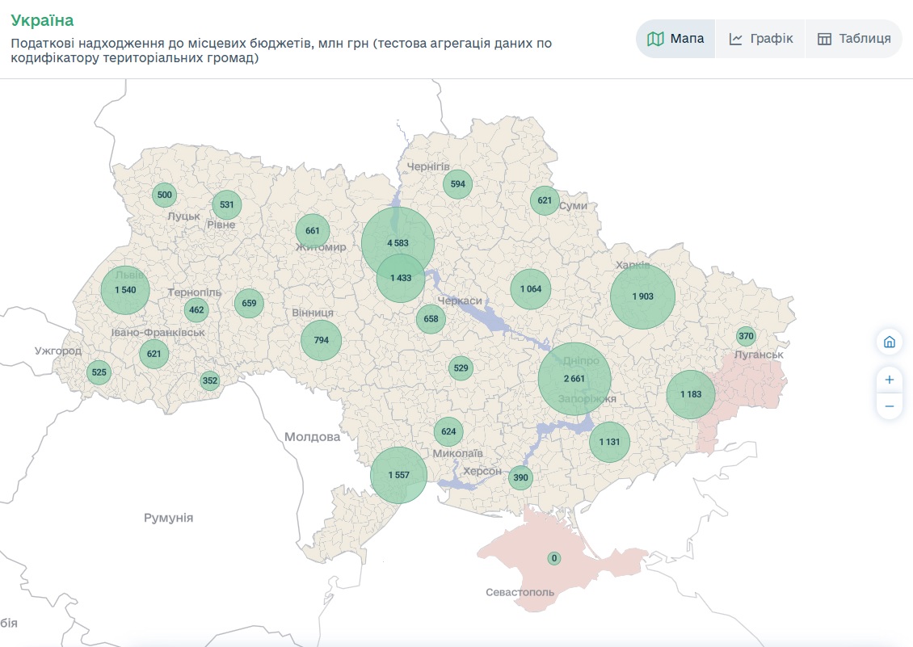Image resolution: width=913 pixels, height=647 pixels.
Task: Open the Графік chart view tab
Action: coord(760,39)
